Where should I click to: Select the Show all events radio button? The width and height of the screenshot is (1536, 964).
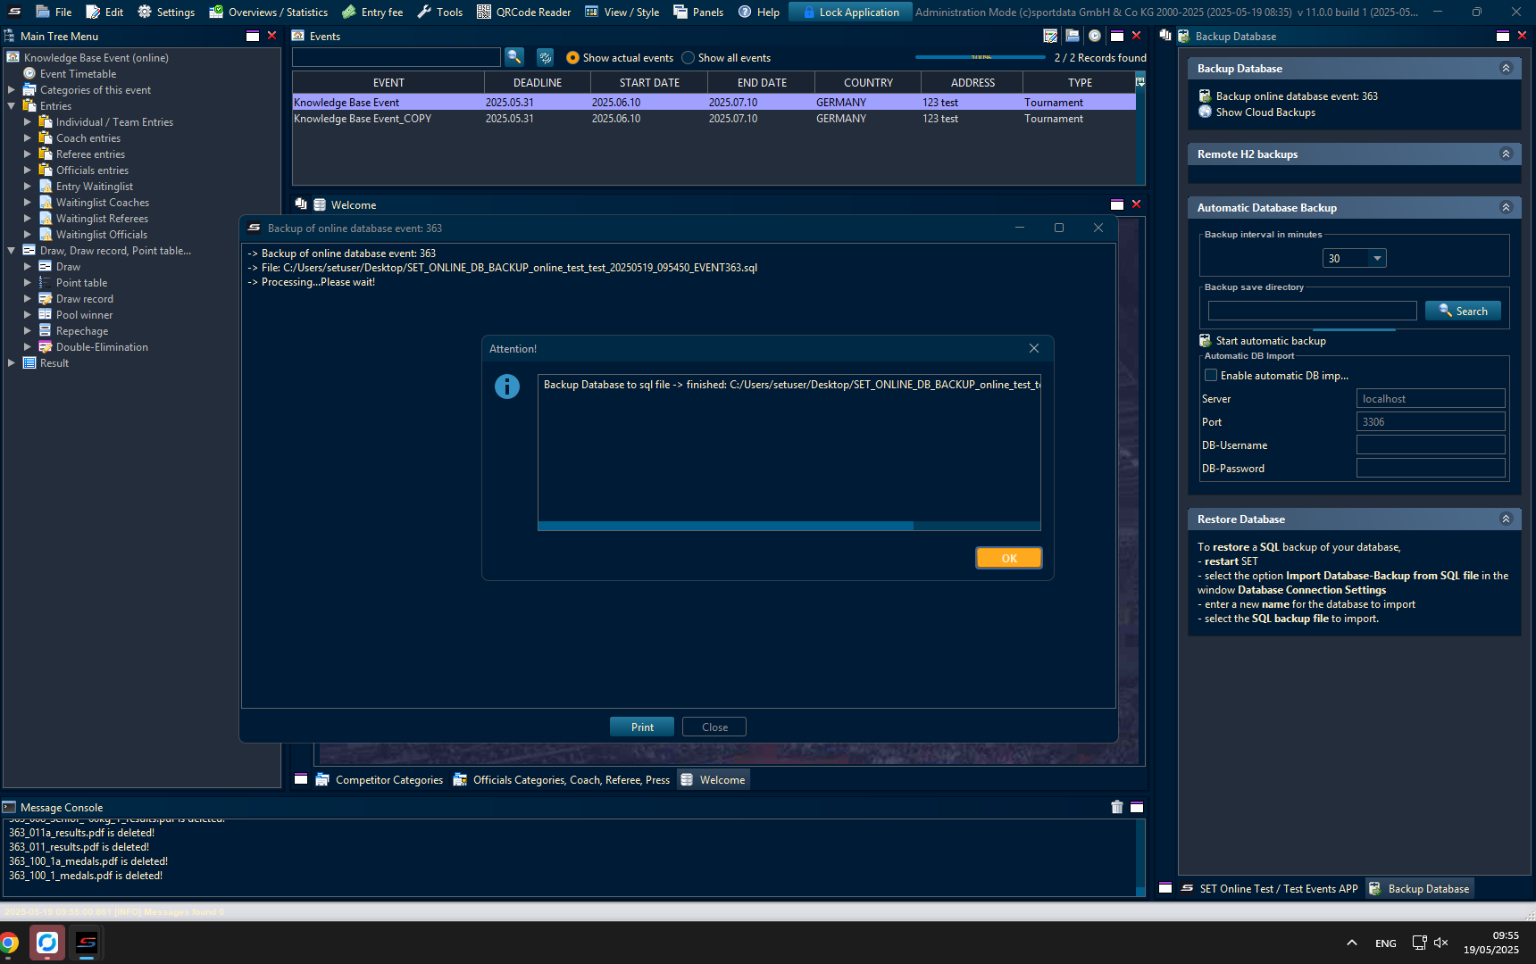[x=688, y=57]
